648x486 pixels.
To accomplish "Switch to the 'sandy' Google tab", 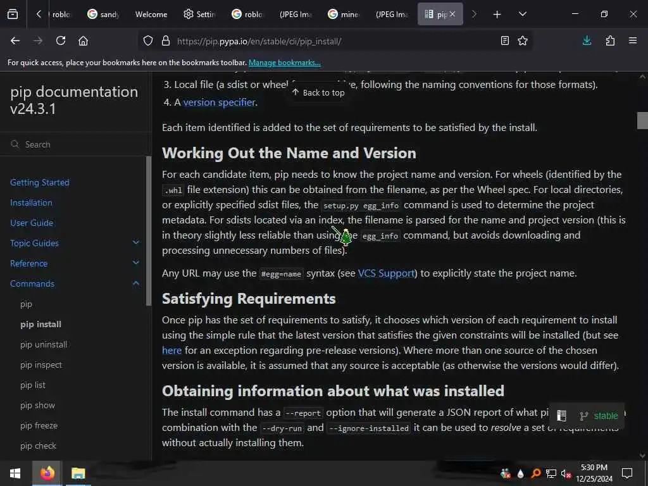I will 104,15.
